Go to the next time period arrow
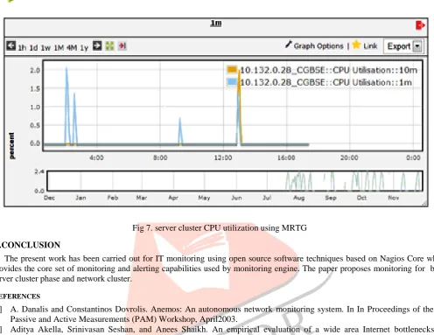 (x=97, y=45)
